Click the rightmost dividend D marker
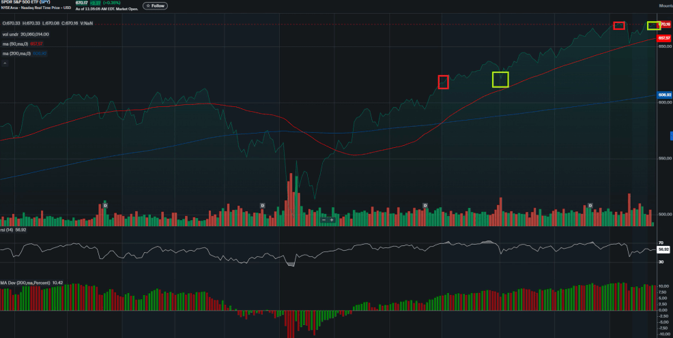The width and height of the screenshot is (673, 338). coord(590,205)
